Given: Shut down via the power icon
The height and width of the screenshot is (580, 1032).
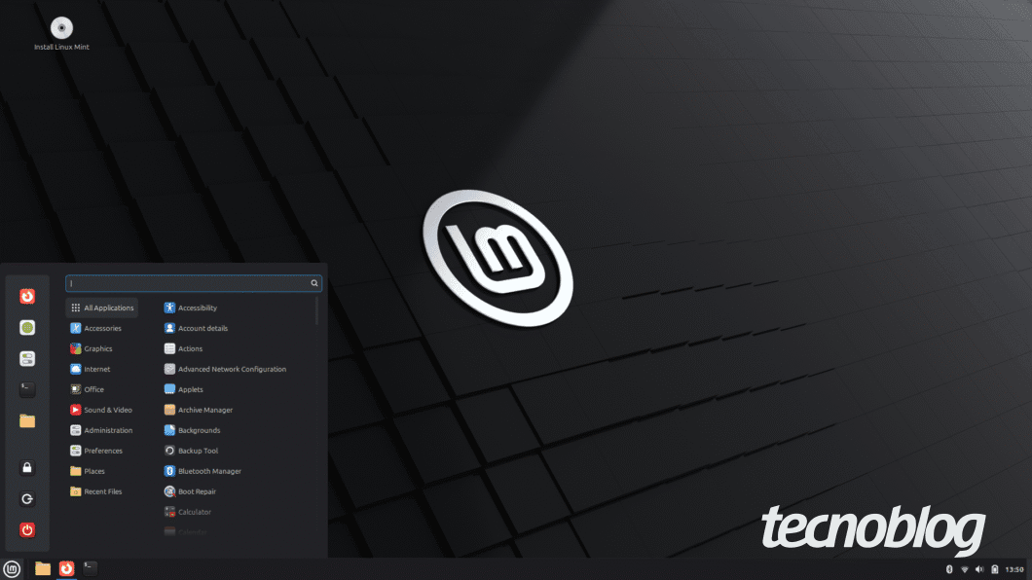Looking at the screenshot, I should click(27, 529).
